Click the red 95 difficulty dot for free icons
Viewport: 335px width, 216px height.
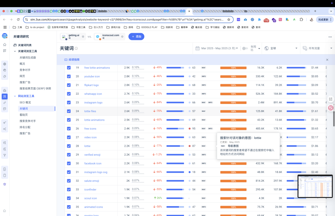click(190, 128)
